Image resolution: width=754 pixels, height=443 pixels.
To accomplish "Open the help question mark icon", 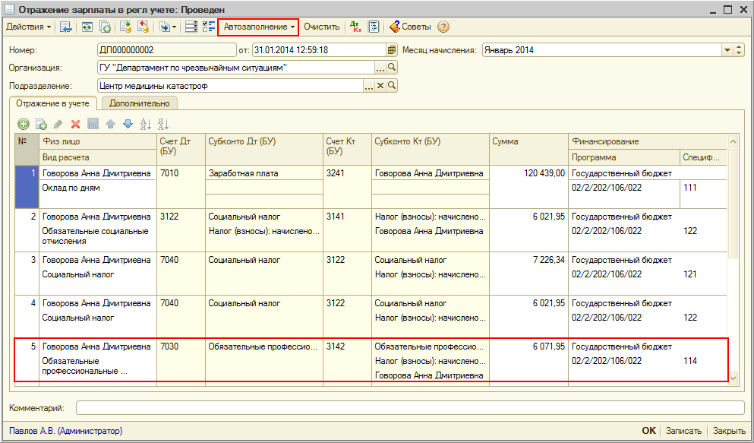I will (x=443, y=27).
